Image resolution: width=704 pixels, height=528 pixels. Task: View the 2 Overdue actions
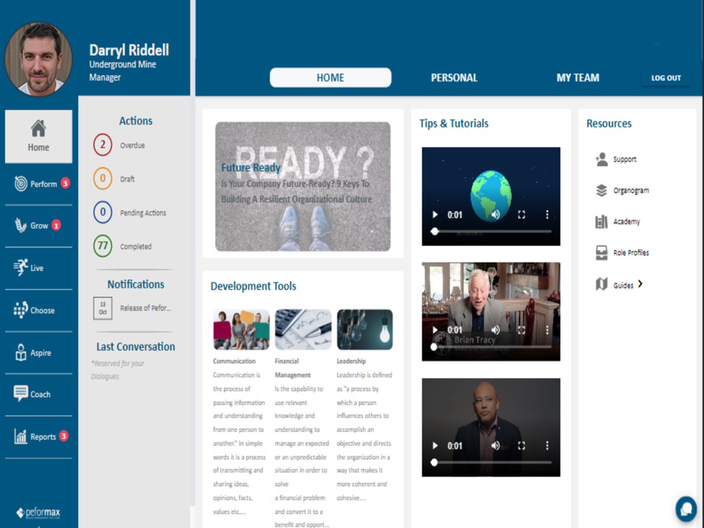[103, 145]
